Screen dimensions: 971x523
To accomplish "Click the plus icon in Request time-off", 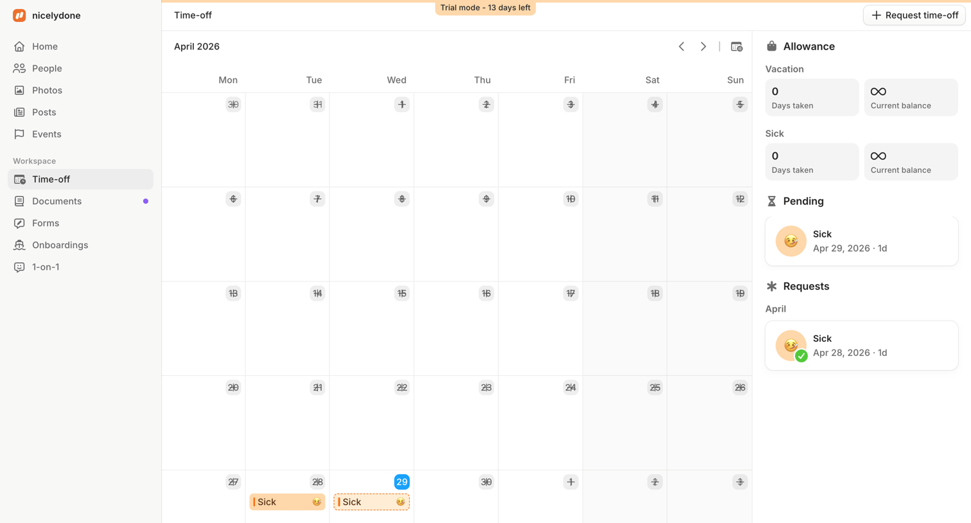I will coord(876,15).
